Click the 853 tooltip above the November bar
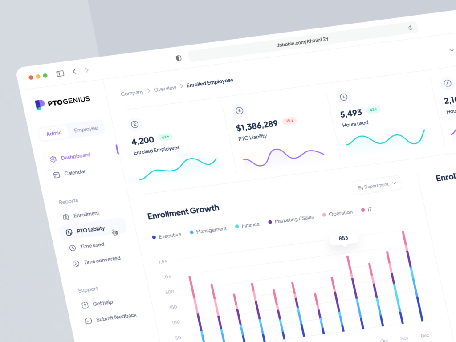This screenshot has width=456, height=342. (x=343, y=238)
